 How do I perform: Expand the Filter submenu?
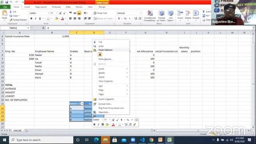(111, 90)
